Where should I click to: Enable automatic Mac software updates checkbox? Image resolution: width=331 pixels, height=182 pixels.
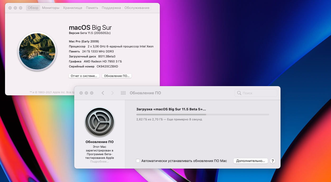138,161
